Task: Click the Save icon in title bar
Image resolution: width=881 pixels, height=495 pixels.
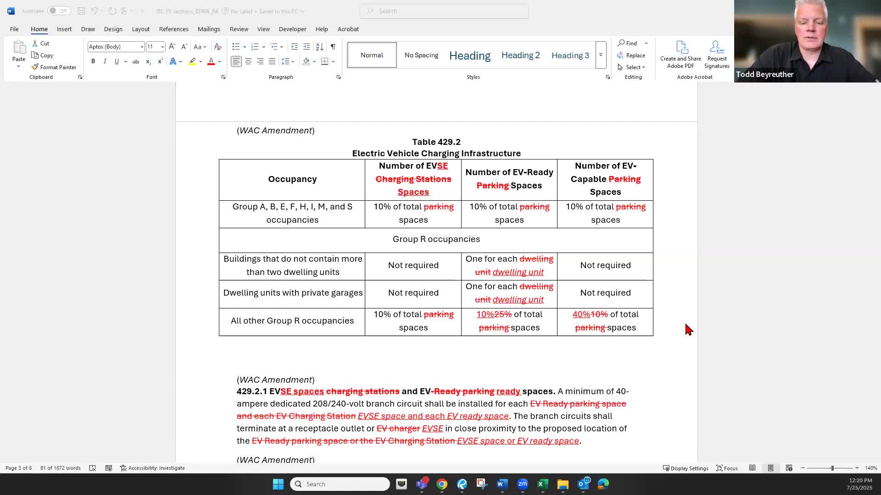Action: tap(81, 11)
